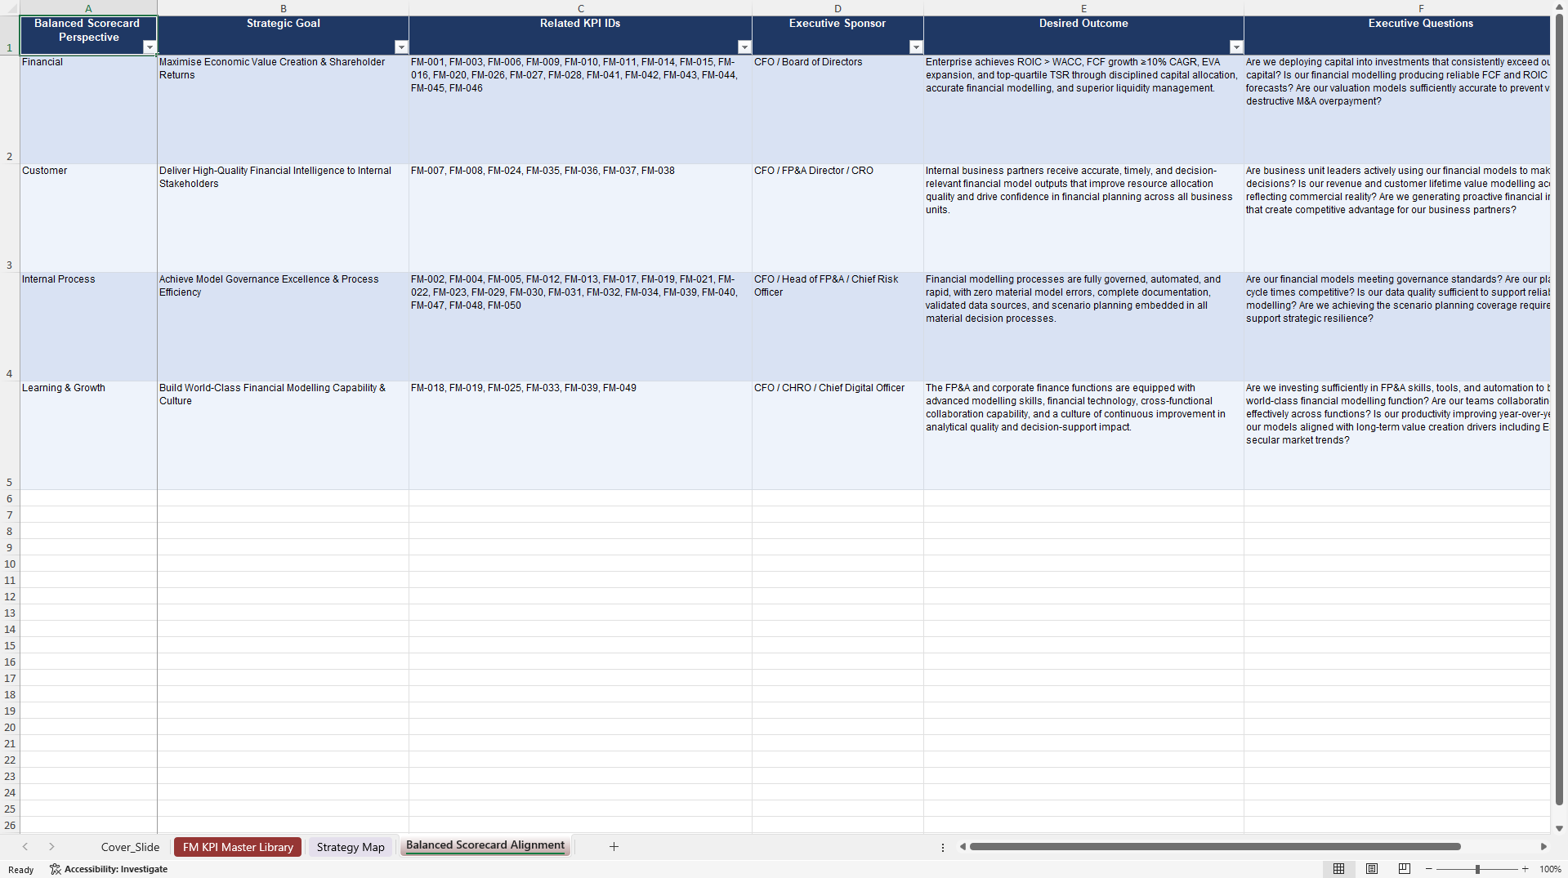Click the vertical scrollbar down arrow

click(x=1559, y=828)
